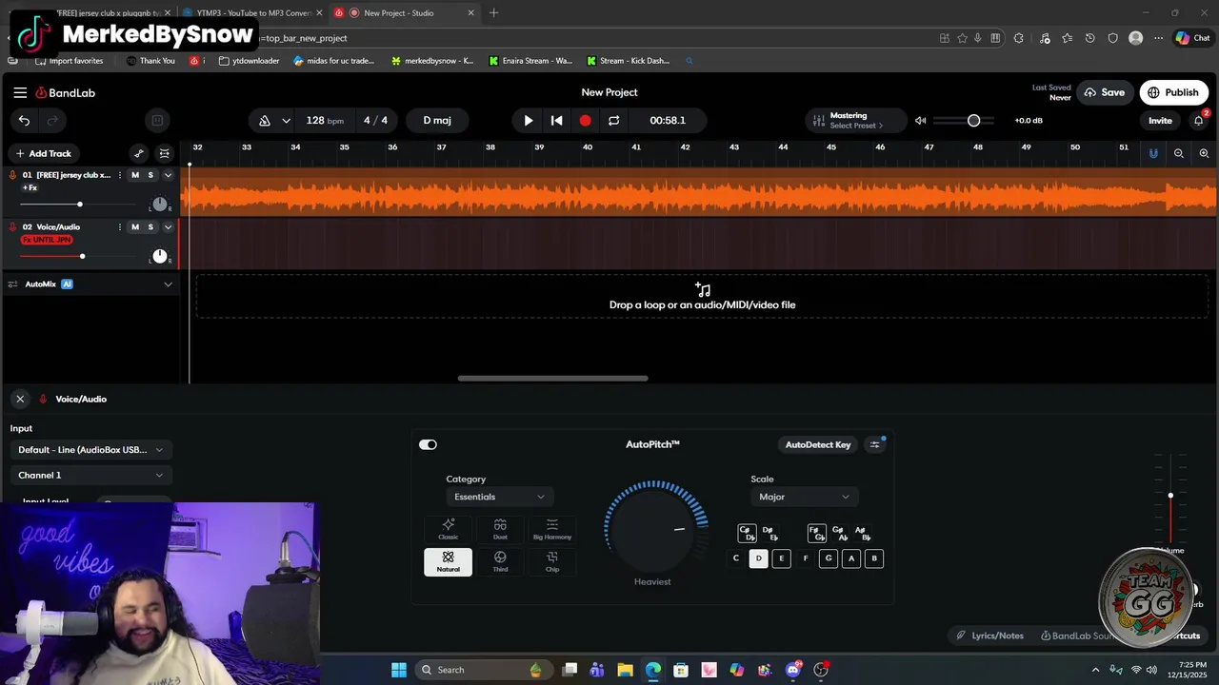Open the notifications bell

tap(1199, 121)
